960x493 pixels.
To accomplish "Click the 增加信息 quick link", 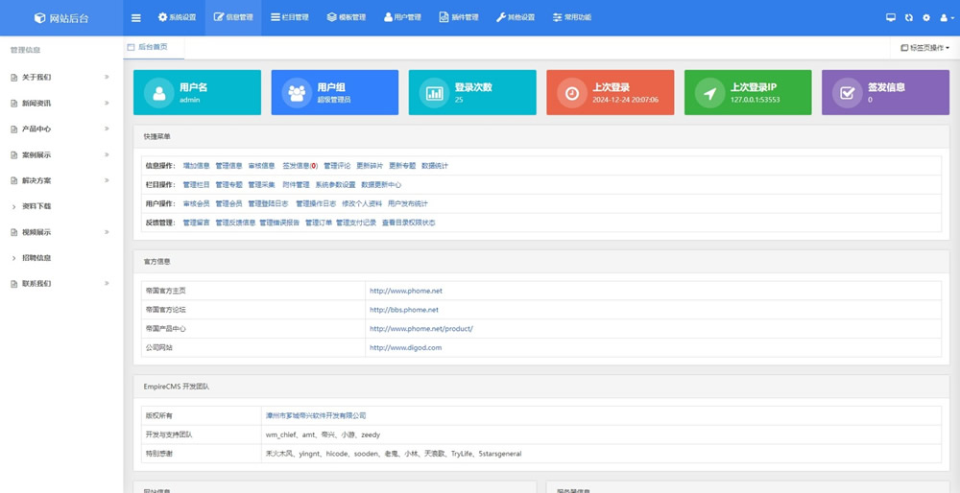I will pyautogui.click(x=196, y=166).
